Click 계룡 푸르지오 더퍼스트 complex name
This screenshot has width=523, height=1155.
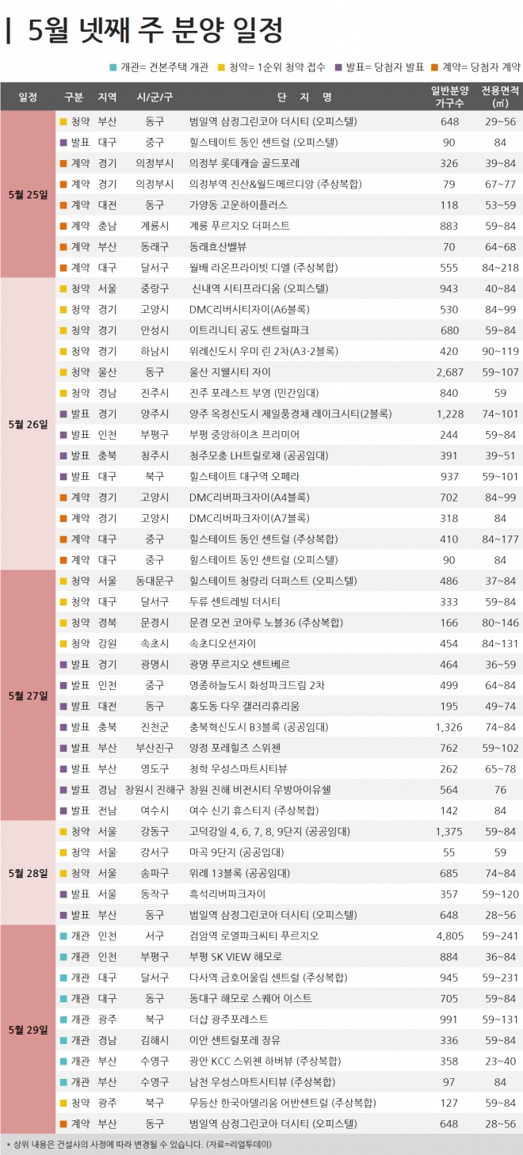click(239, 225)
